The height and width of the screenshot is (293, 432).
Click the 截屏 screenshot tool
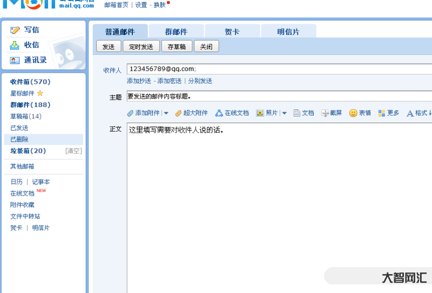click(325, 113)
